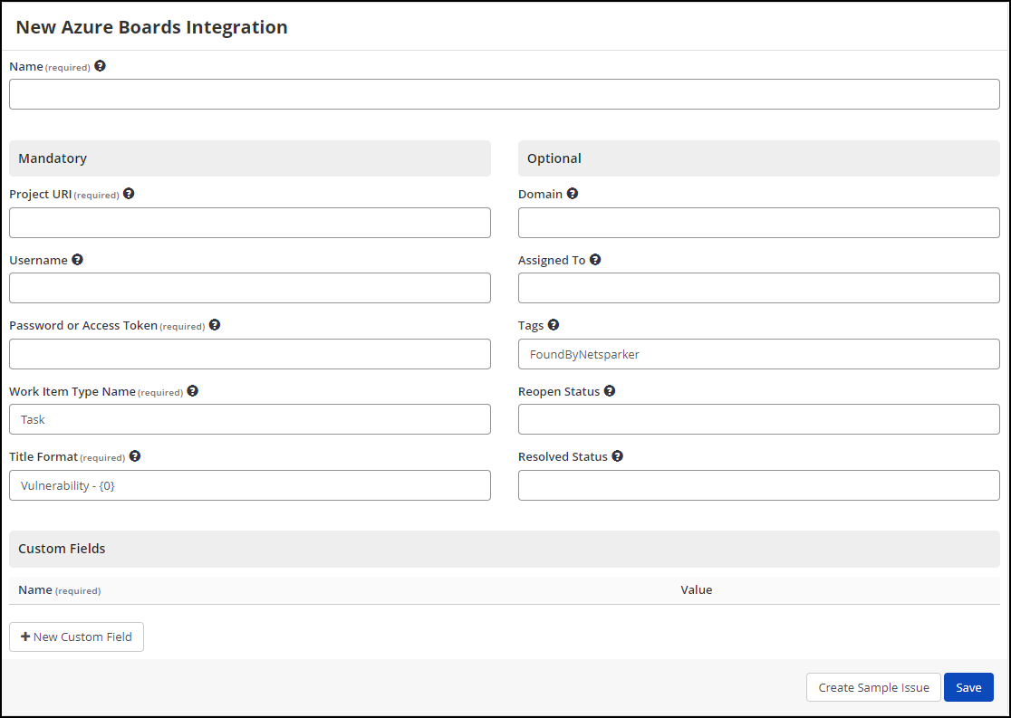Click Create Sample Issue
Image resolution: width=1011 pixels, height=718 pixels.
click(x=872, y=687)
